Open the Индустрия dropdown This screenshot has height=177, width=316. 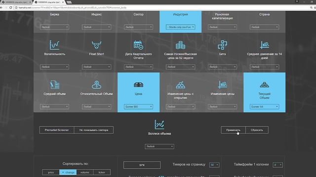coord(180,27)
